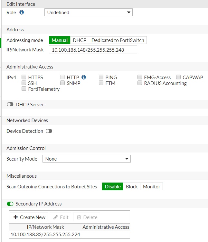Click the info icon next to Role

click(22, 12)
